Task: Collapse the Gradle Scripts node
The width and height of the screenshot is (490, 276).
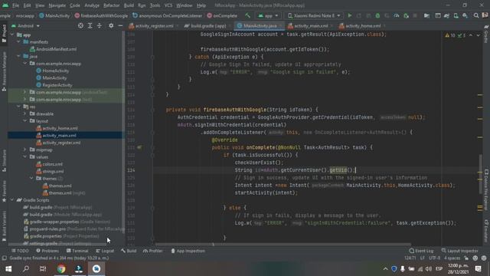Action: coord(12,200)
